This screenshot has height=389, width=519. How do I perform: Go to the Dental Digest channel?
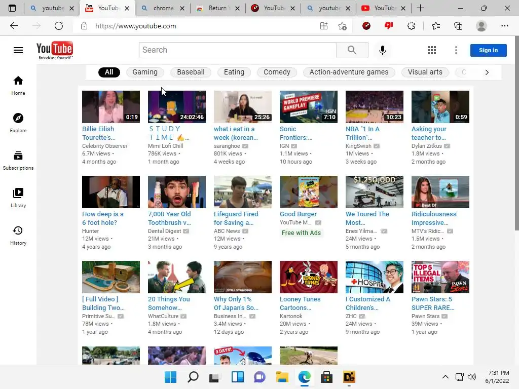tap(165, 231)
